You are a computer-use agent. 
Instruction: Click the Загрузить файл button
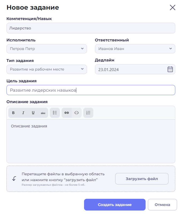142,179
